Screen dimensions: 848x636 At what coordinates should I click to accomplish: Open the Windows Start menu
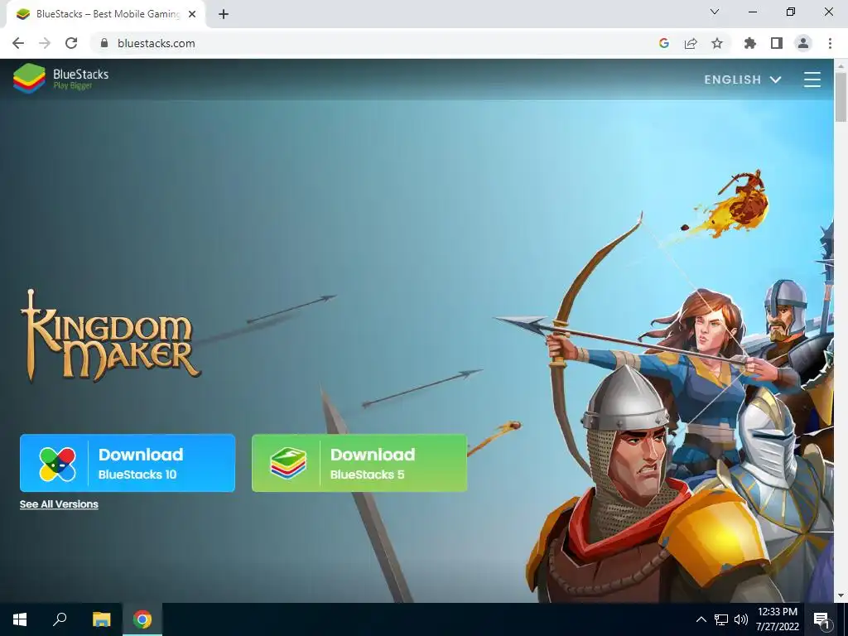pyautogui.click(x=20, y=619)
